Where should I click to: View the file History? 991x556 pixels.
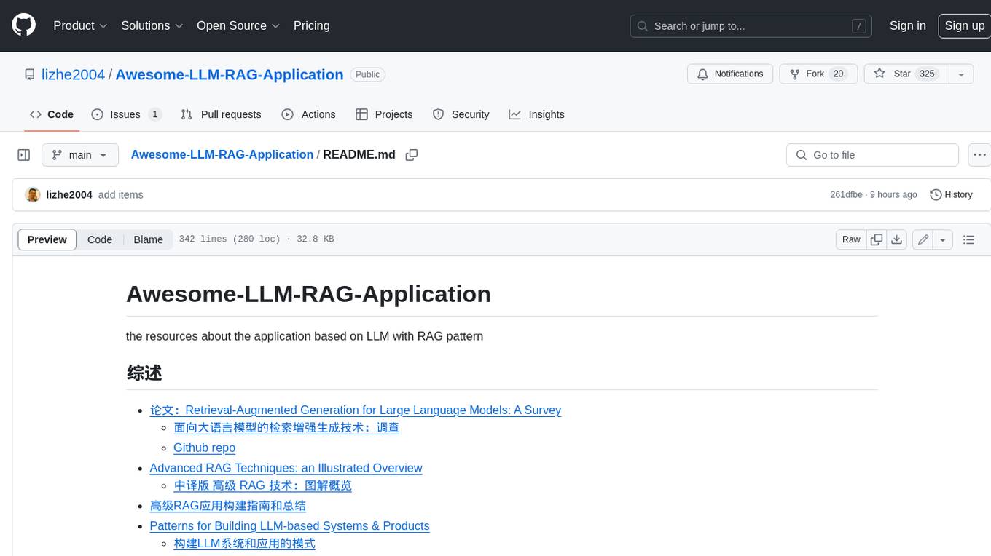coord(951,195)
